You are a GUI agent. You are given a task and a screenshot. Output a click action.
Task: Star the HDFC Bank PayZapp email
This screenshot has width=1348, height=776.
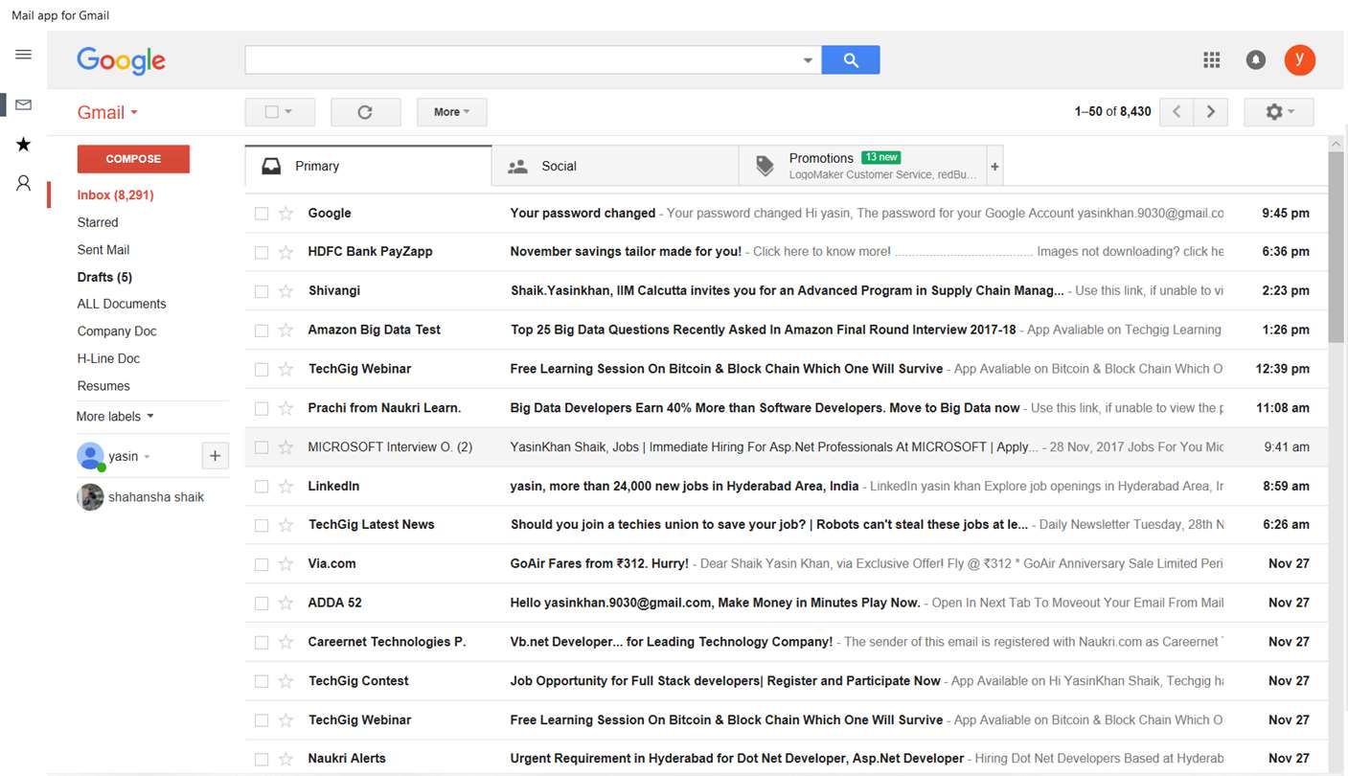pos(286,252)
